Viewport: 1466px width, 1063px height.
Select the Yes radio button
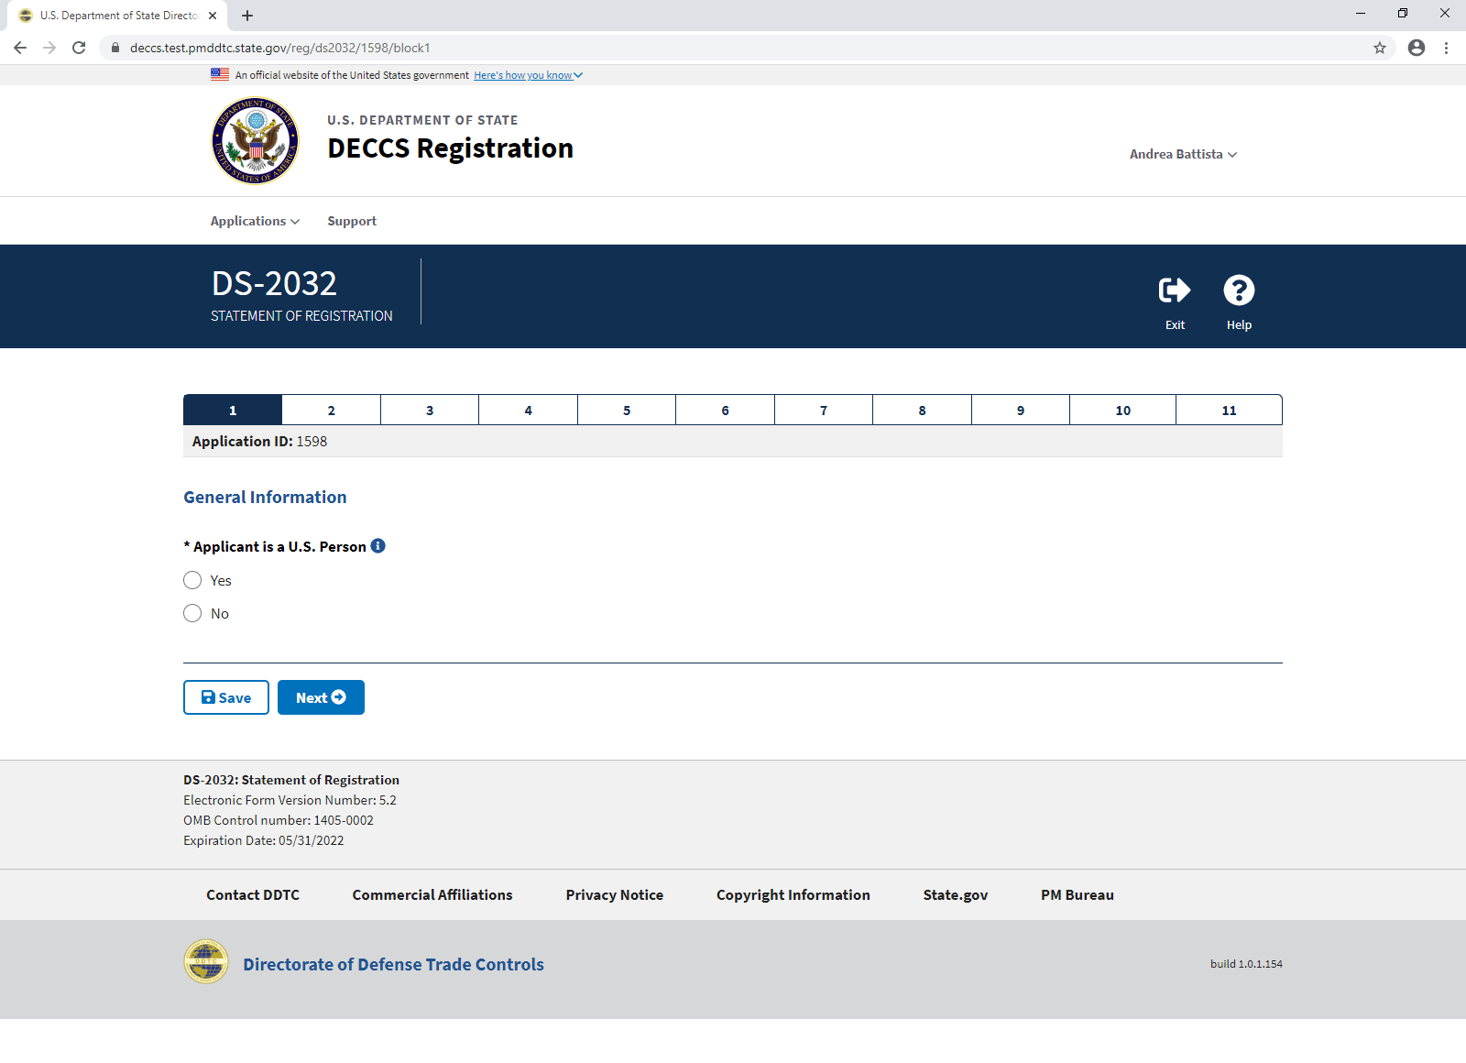192,580
